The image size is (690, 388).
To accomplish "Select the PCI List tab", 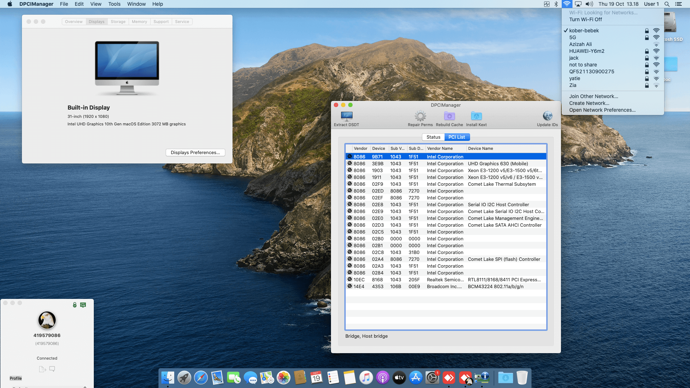I will click(457, 137).
